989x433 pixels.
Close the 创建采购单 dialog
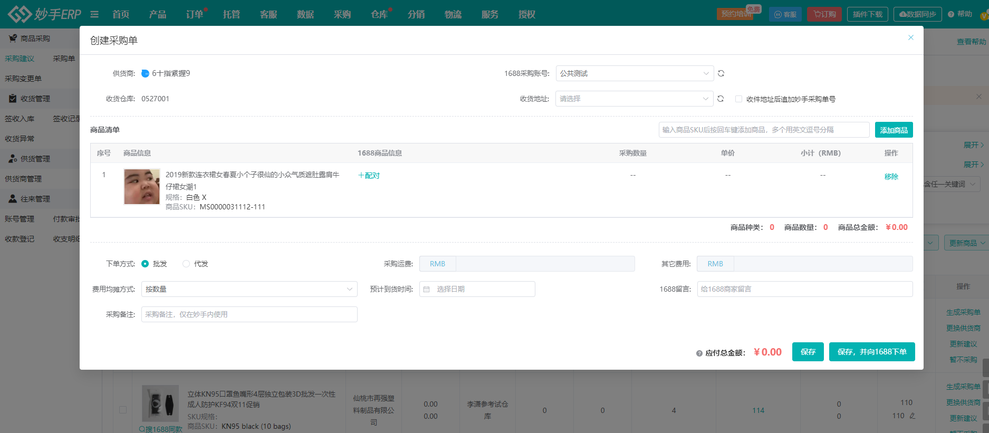pyautogui.click(x=910, y=37)
